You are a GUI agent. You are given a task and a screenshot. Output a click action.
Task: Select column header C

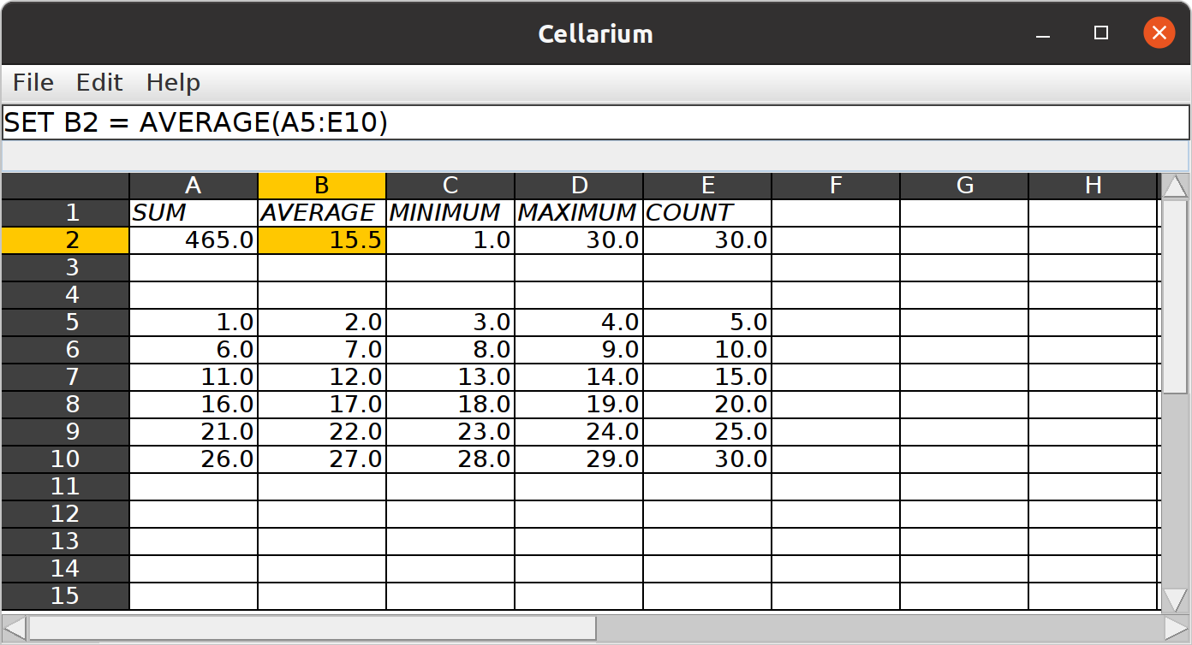(450, 186)
